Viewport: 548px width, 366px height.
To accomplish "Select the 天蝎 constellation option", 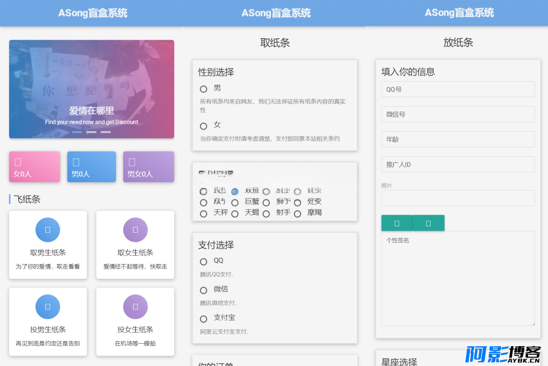I will point(235,214).
